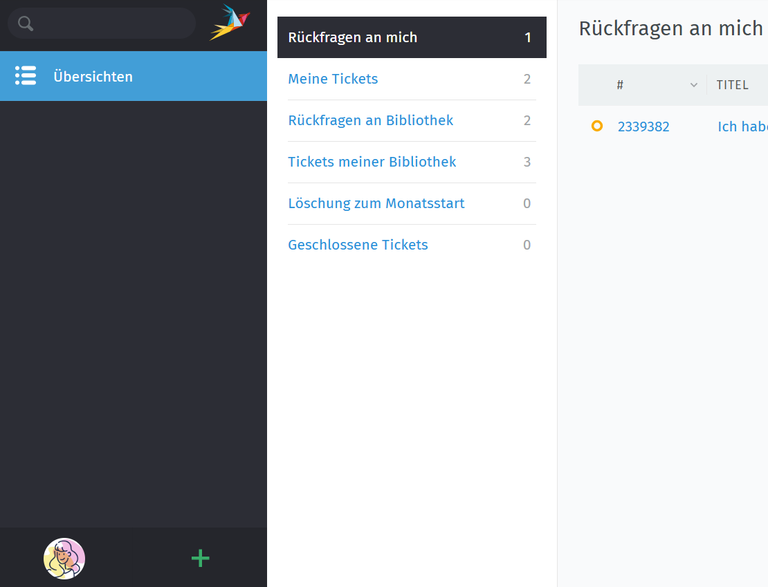The image size is (768, 587).
Task: Switch to Rückfragen an Bibliothek overview
Action: click(371, 120)
